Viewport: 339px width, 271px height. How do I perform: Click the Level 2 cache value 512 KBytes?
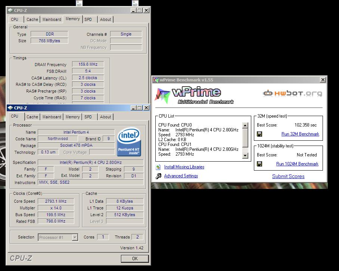pyautogui.click(x=125, y=215)
